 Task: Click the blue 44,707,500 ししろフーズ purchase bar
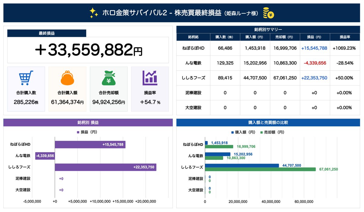pyautogui.click(x=242, y=166)
